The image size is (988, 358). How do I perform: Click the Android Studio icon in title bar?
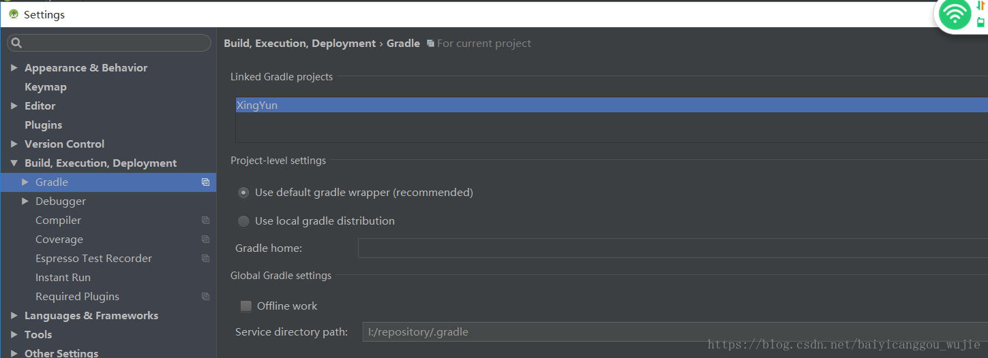[x=14, y=14]
